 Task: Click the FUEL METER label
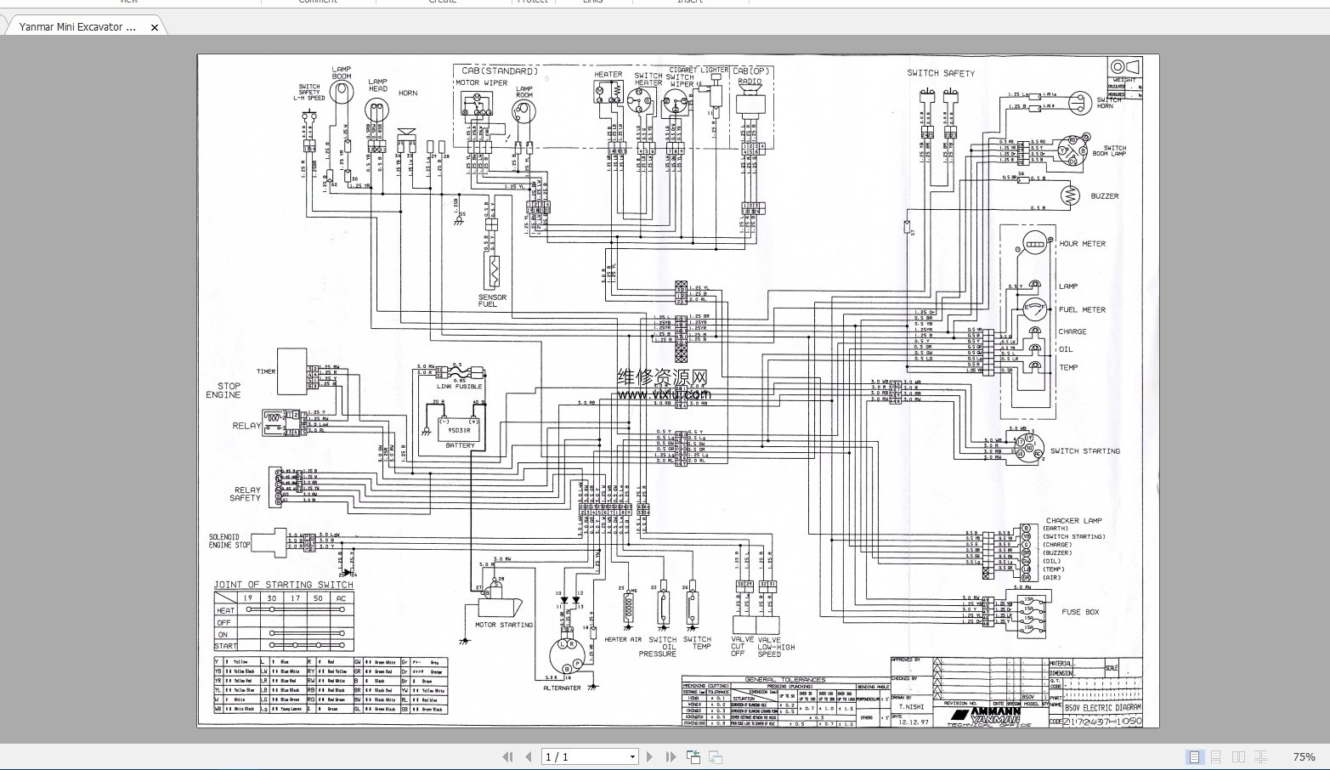click(x=1083, y=310)
